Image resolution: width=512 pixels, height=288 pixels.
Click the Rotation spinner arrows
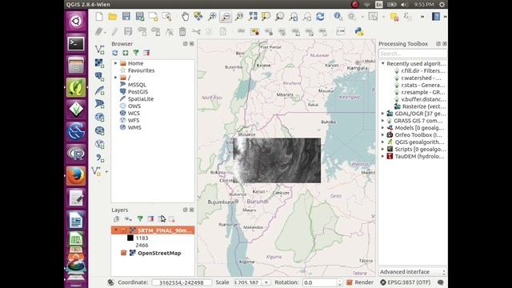(339, 282)
